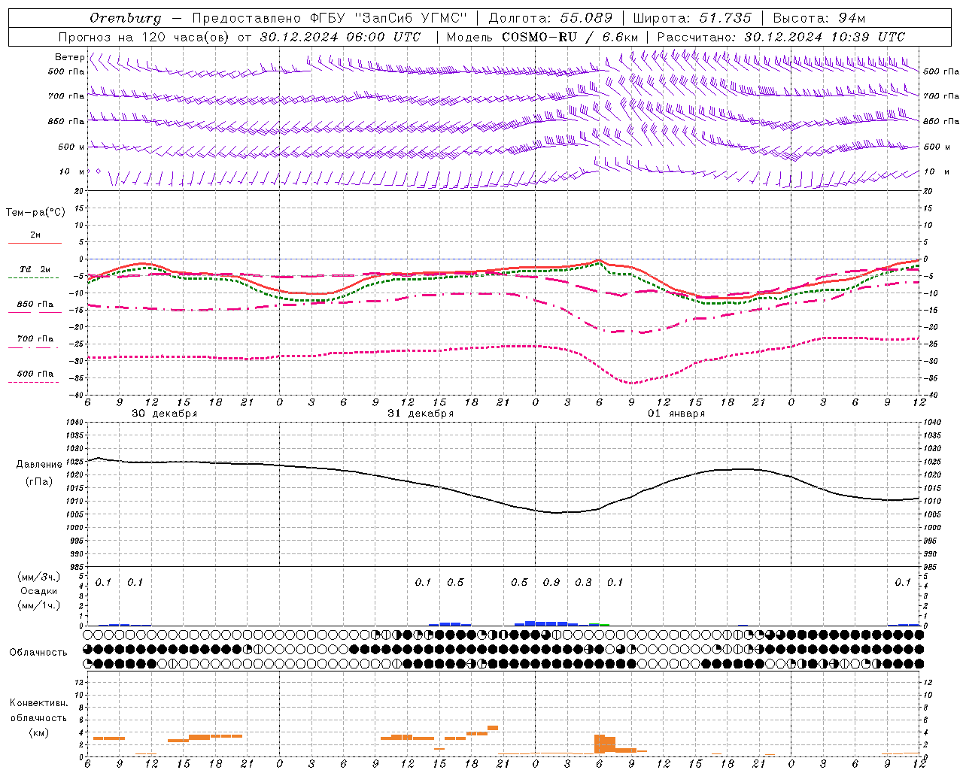Click the computed time Рассчитано 10:39 UTC
963x770 pixels.
781,37
